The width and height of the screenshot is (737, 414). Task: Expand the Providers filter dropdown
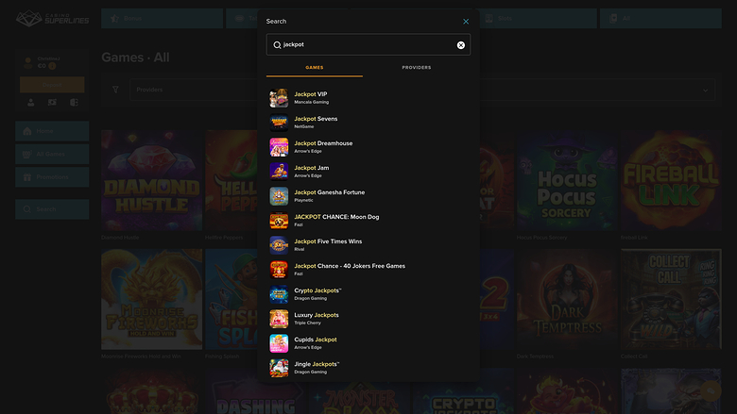point(706,91)
